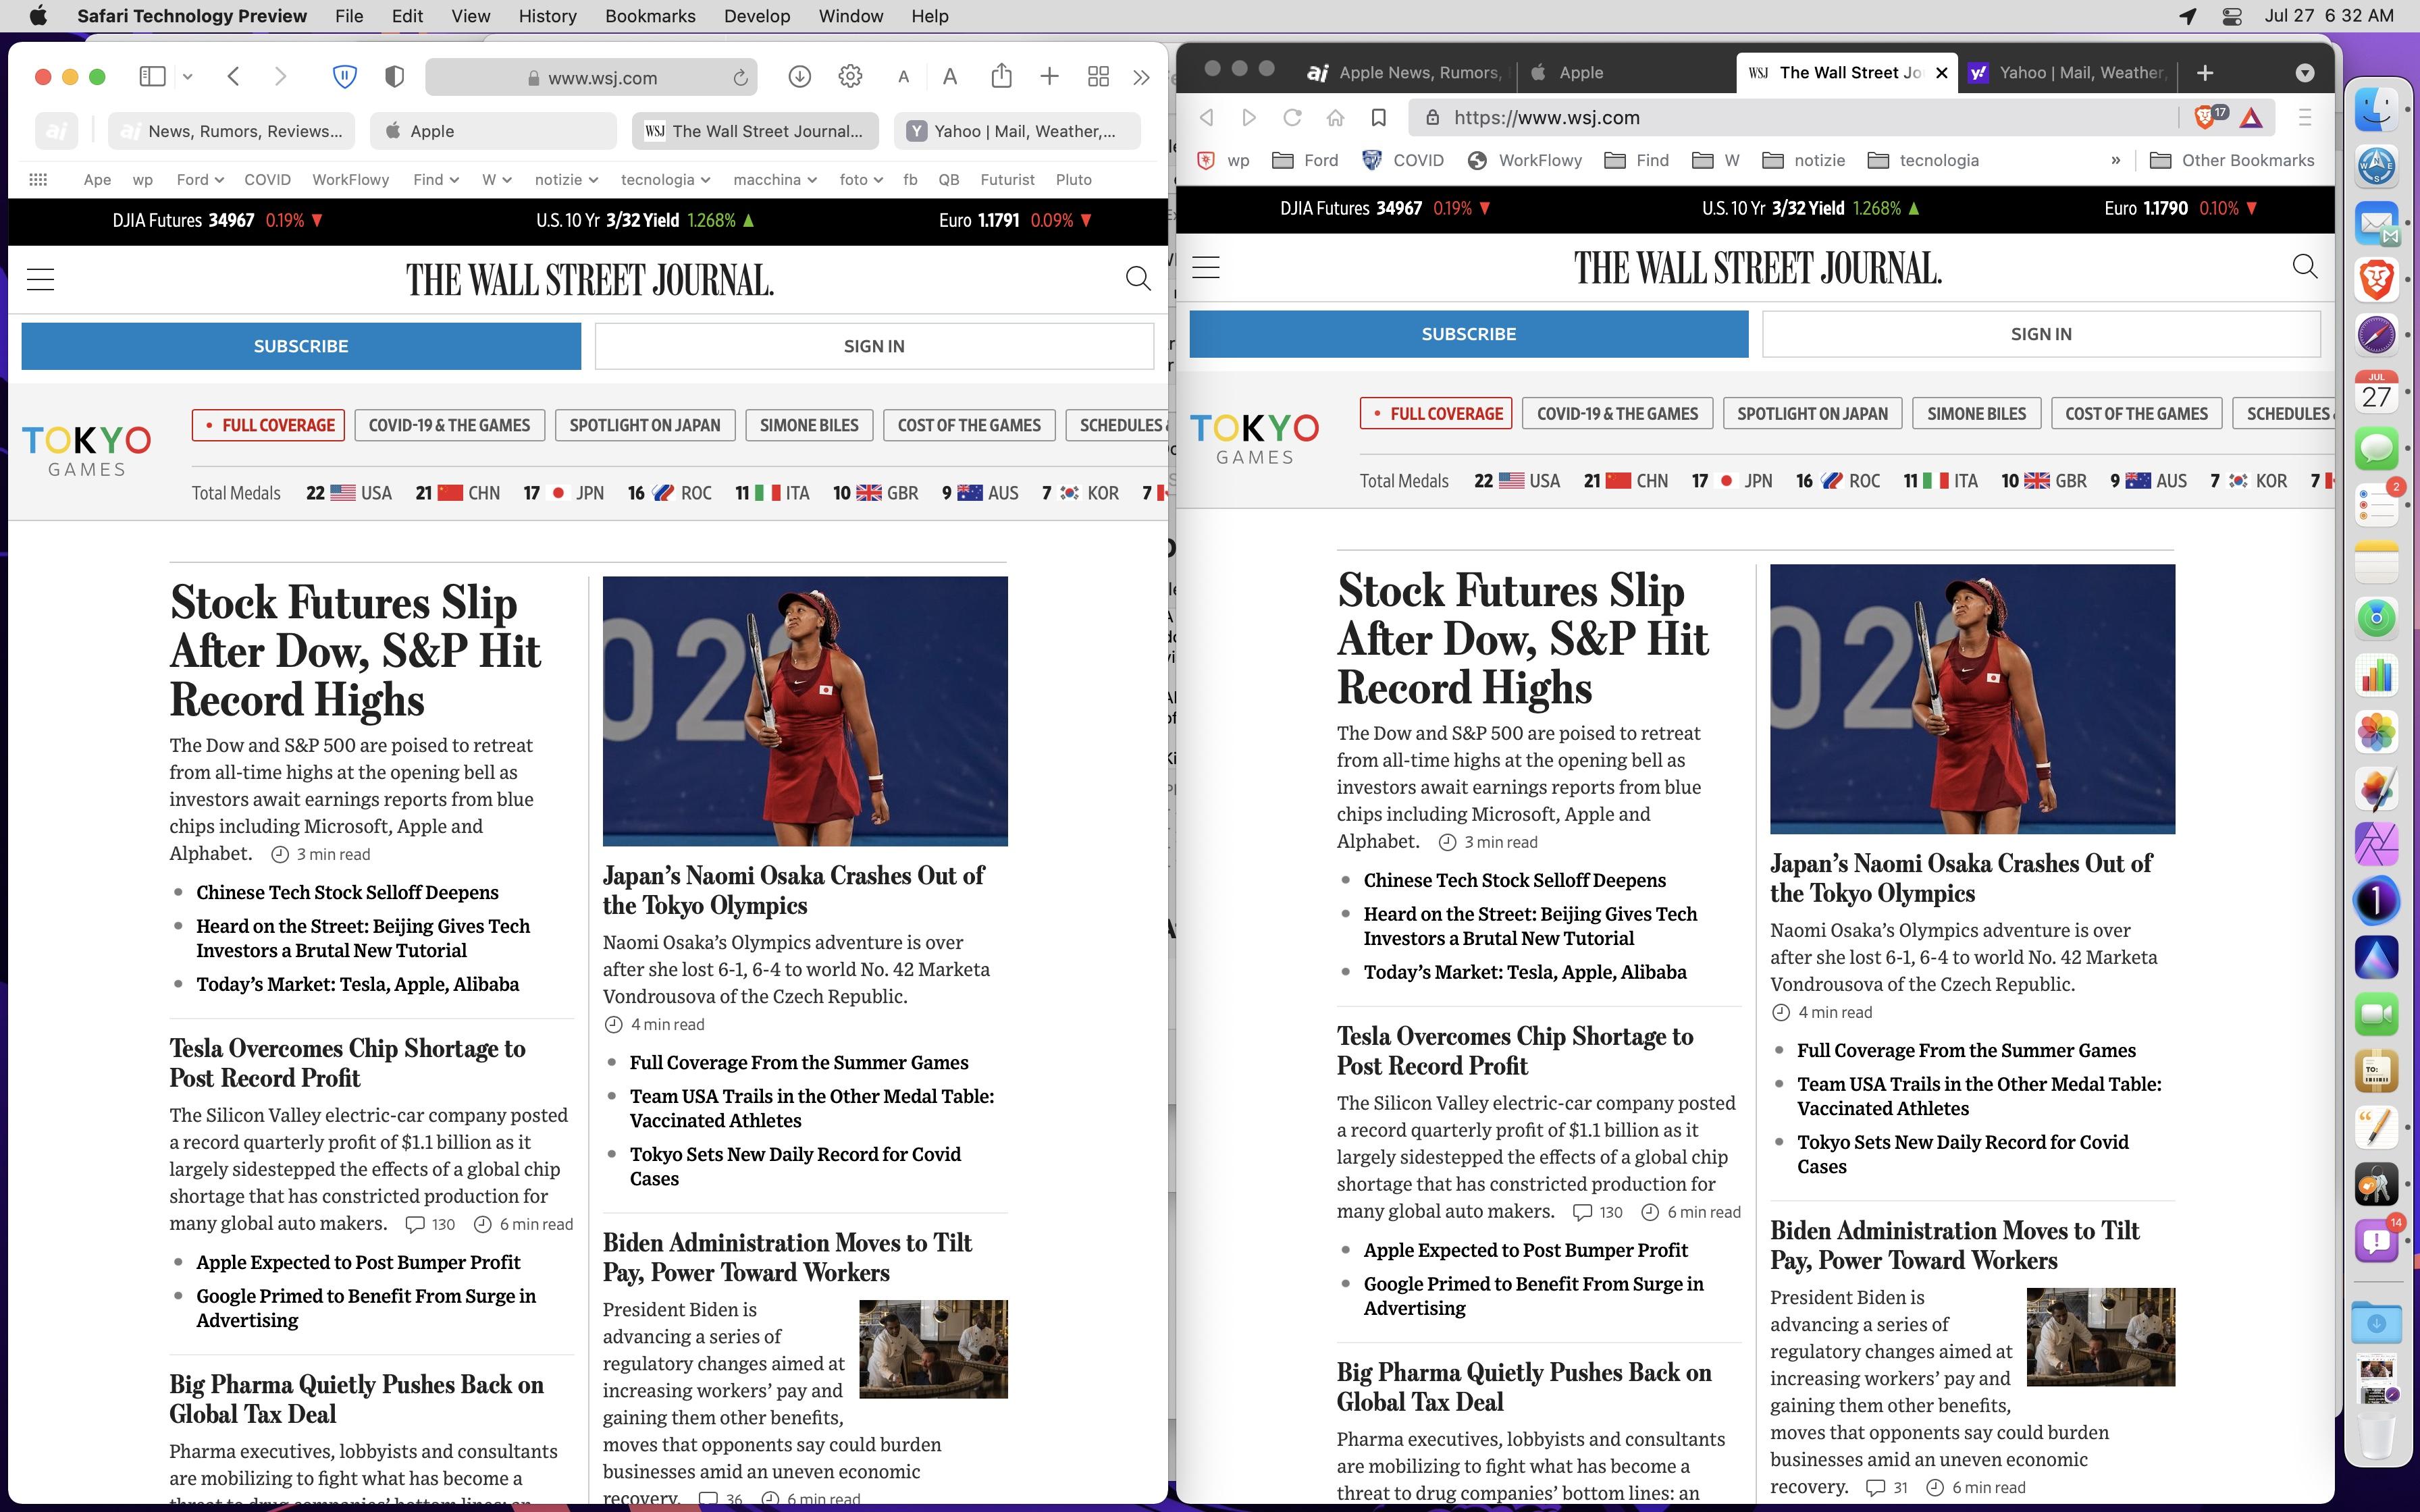Open the WSJ search magnifier in Safari
2420x1512 pixels.
pos(1137,278)
